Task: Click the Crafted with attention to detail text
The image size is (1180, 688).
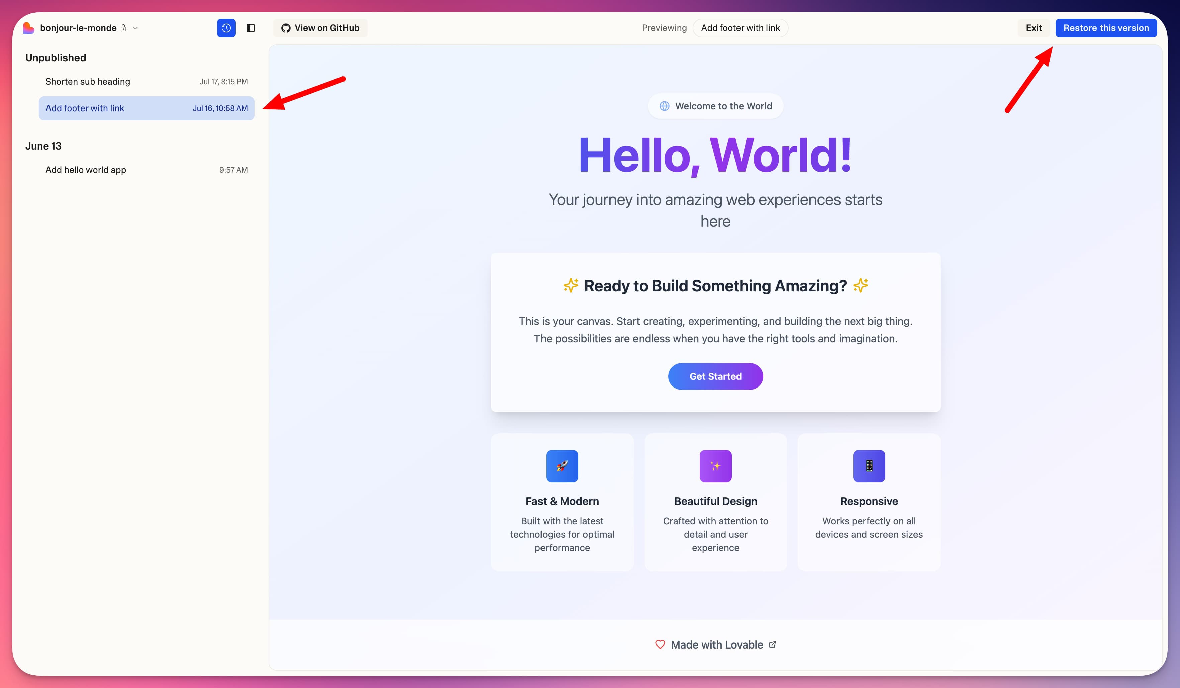Action: pos(715,534)
